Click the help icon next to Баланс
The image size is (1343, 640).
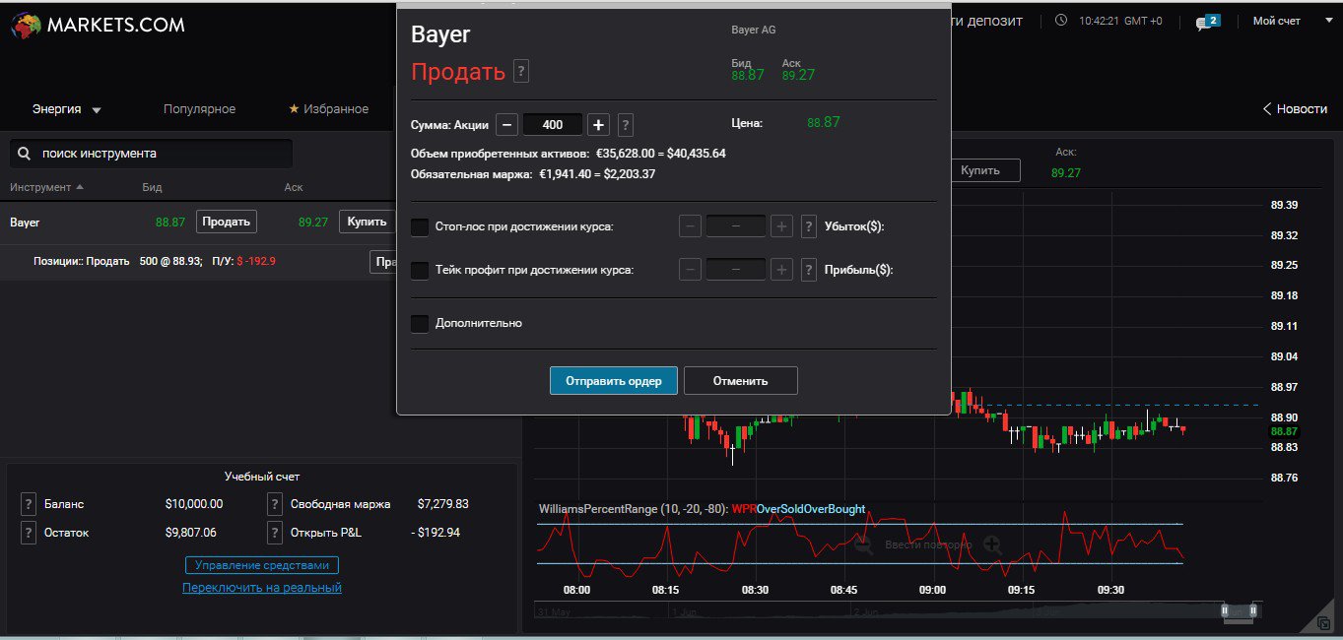(x=29, y=504)
